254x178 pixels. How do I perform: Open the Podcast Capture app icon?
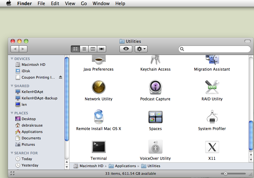coord(155,87)
